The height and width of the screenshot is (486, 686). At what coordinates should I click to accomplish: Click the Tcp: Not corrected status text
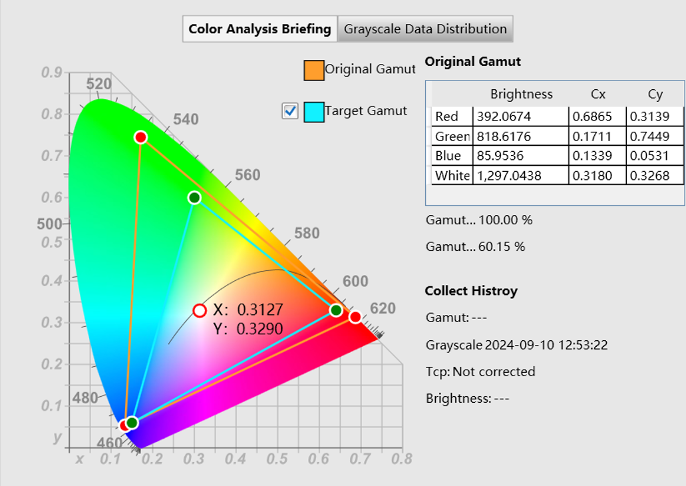coord(480,371)
